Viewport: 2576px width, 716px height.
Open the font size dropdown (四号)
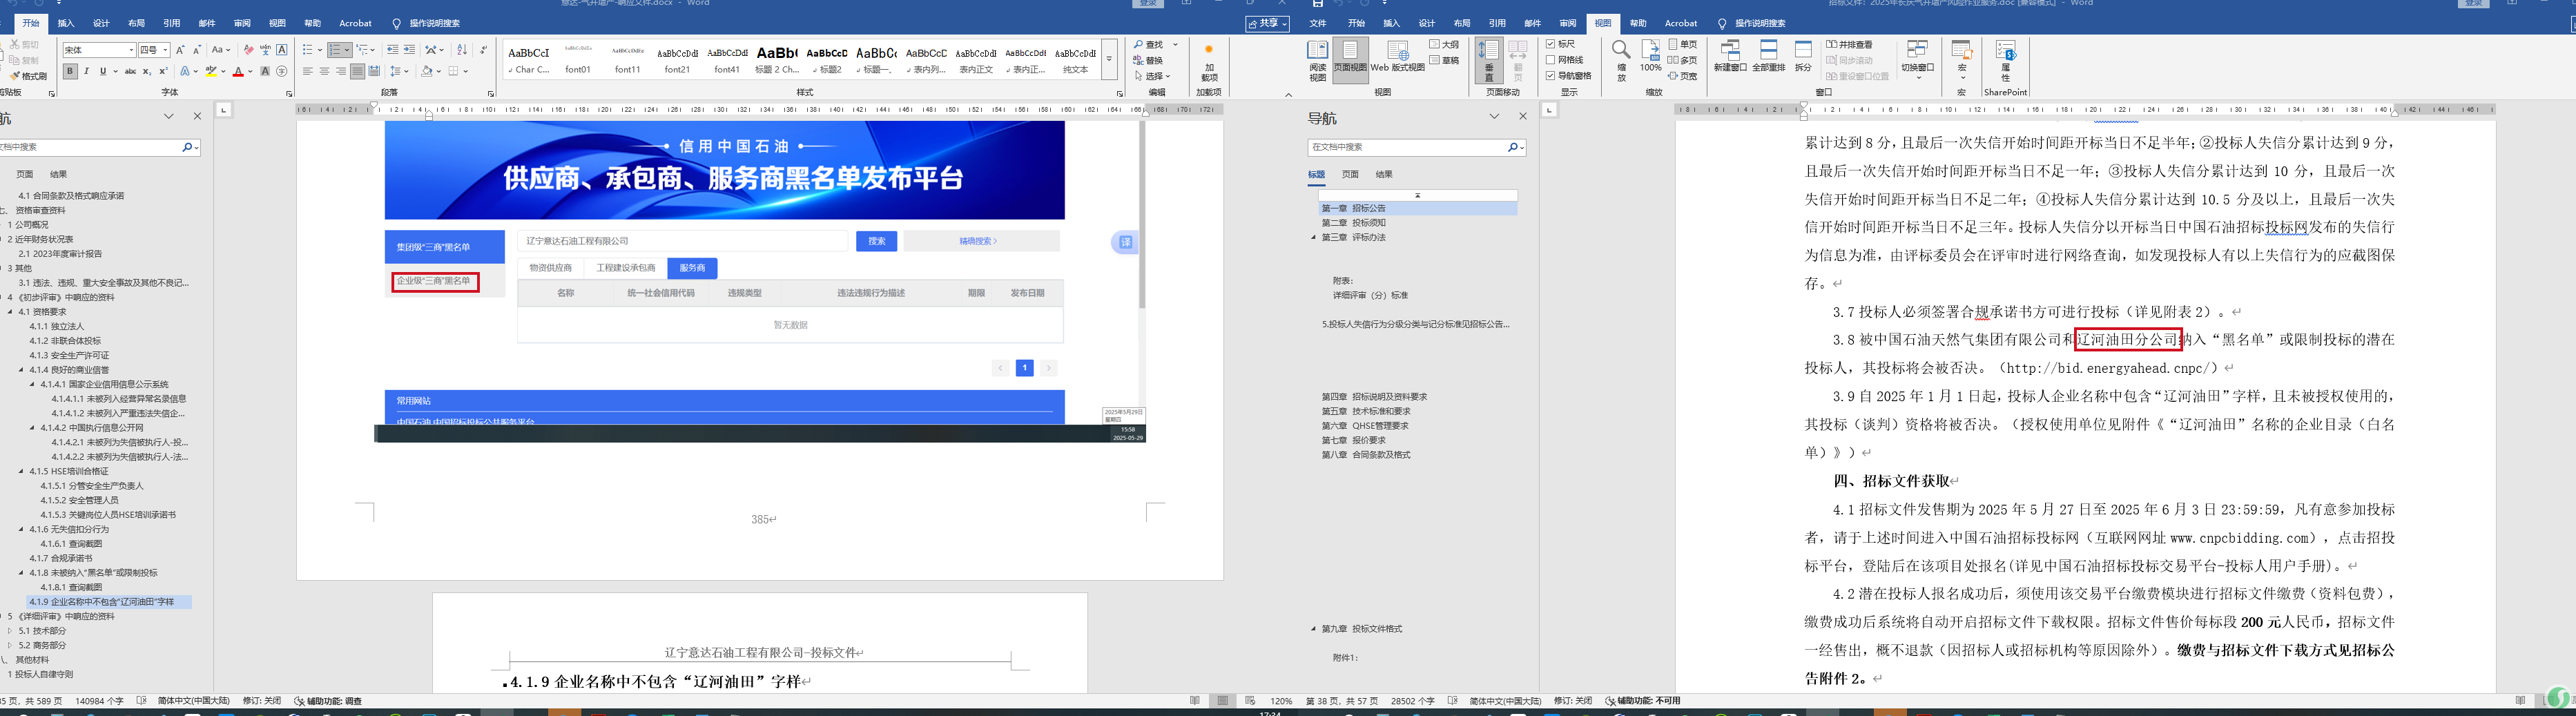click(165, 50)
